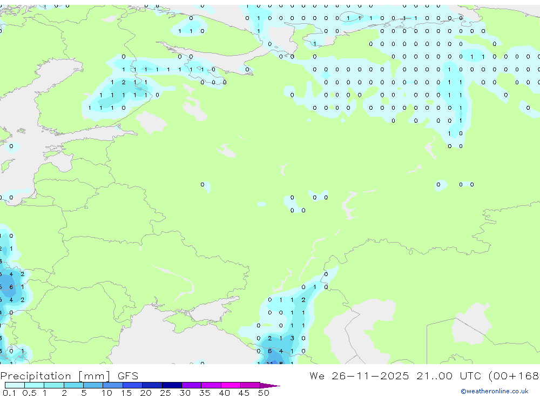Pick the 30–35 mm legend swatch

pyautogui.click(x=192, y=385)
